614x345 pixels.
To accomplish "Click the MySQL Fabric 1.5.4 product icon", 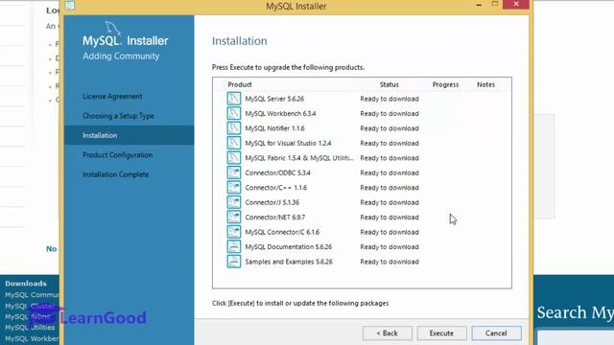I will click(x=234, y=158).
